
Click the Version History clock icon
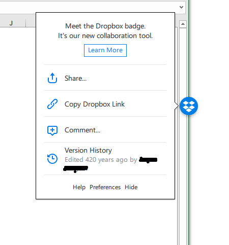coord(52,159)
